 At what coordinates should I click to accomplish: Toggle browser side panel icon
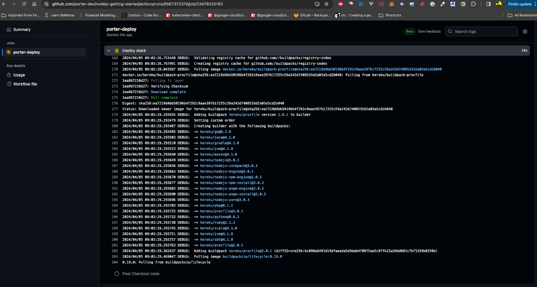click(x=488, y=4)
